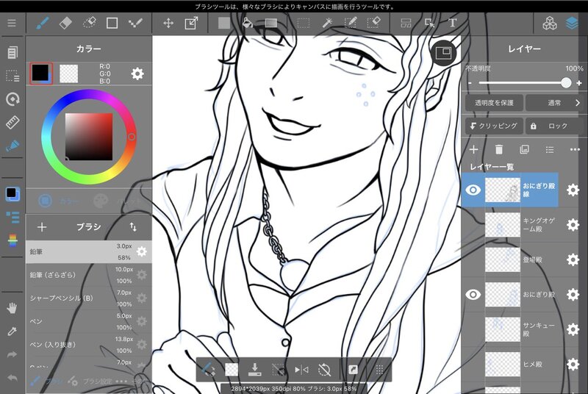Screen dimensions: 588x394
Task: Toggle transparent color in bottom bar
Action: pos(232,370)
